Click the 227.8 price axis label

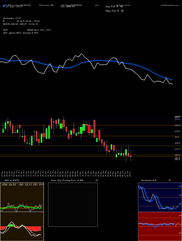click(177, 137)
